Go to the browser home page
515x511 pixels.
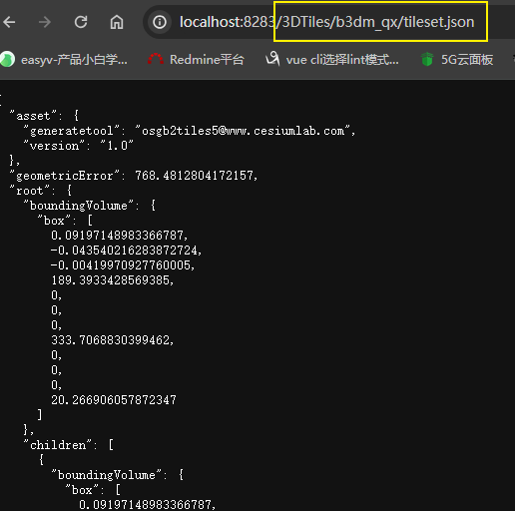tap(117, 22)
